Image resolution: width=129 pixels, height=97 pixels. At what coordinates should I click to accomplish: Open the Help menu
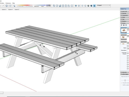point(13,3)
